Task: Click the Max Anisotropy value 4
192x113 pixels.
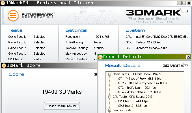Action: (x=95, y=54)
